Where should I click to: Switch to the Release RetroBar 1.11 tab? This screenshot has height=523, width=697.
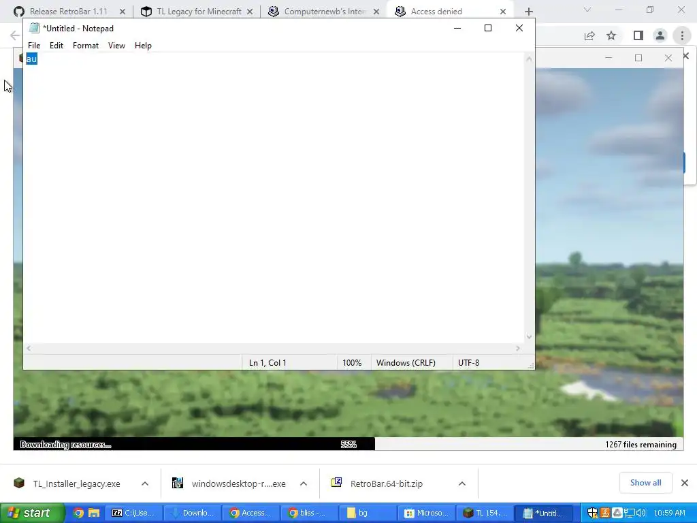click(x=69, y=12)
